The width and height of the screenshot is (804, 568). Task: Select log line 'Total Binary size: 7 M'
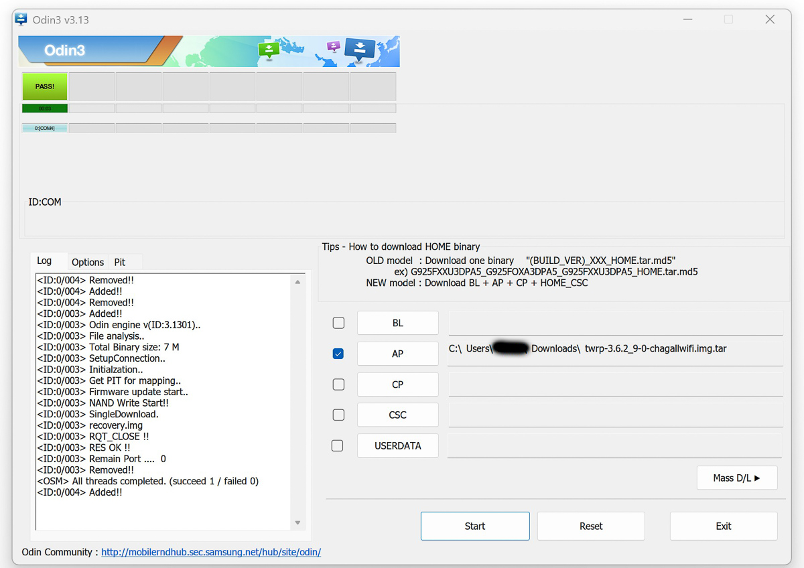(108, 347)
